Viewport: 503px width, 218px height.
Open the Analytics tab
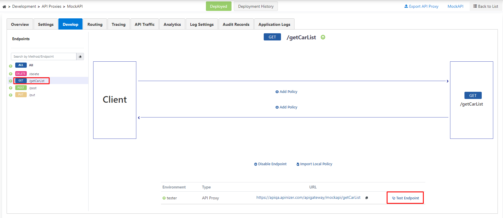pos(172,24)
